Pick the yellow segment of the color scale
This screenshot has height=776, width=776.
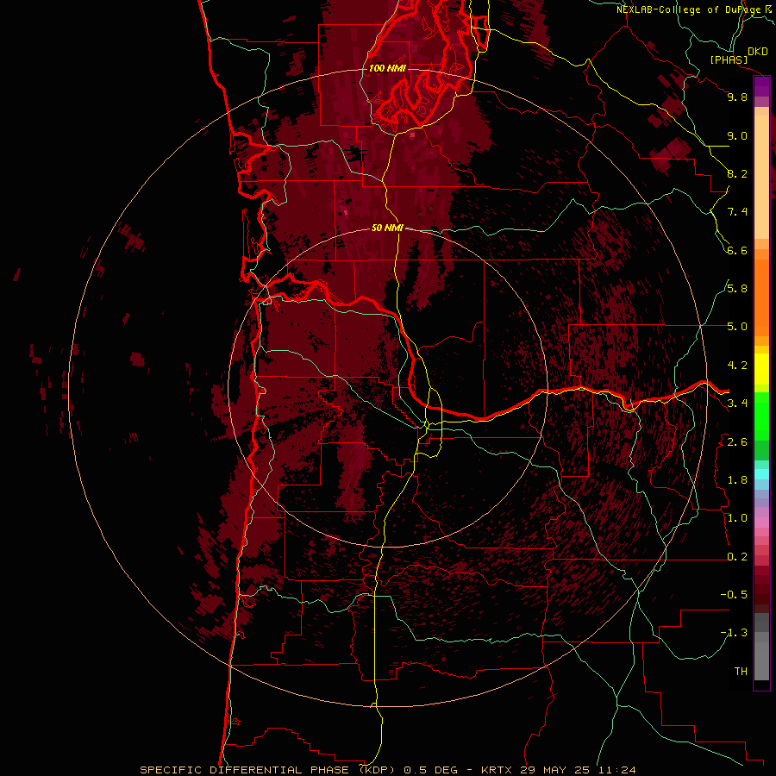[x=761, y=369]
